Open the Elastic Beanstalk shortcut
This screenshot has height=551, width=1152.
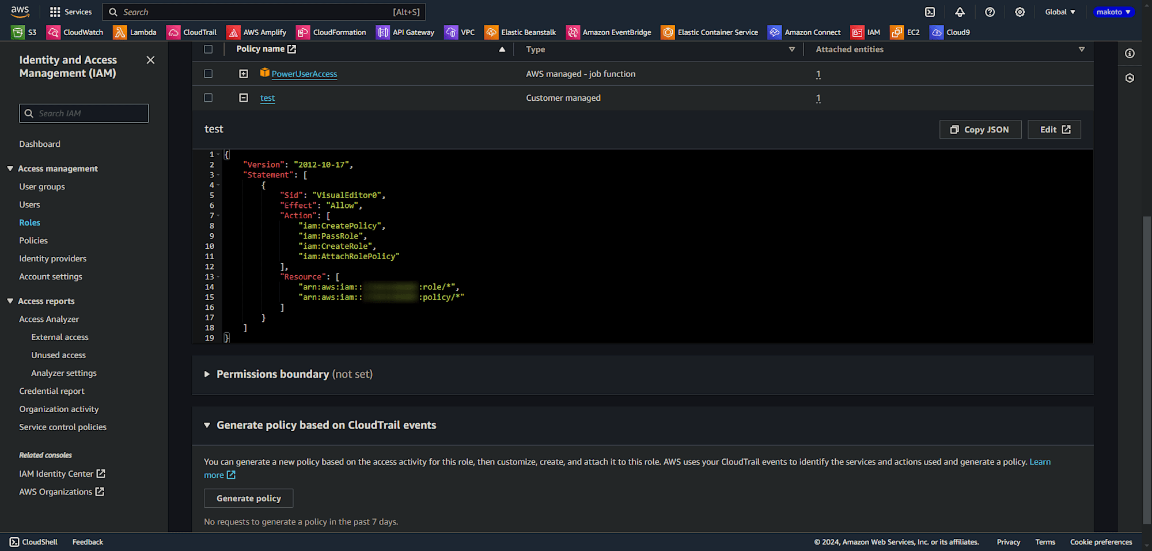coord(521,32)
